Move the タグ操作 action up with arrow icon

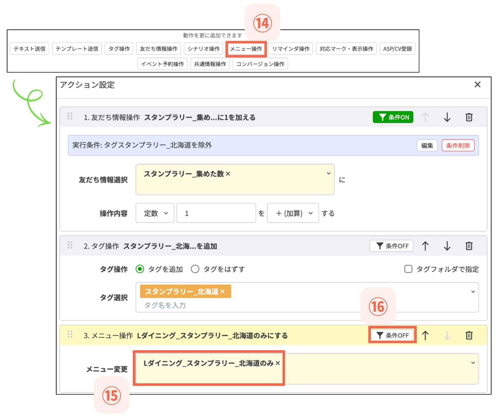(x=425, y=246)
